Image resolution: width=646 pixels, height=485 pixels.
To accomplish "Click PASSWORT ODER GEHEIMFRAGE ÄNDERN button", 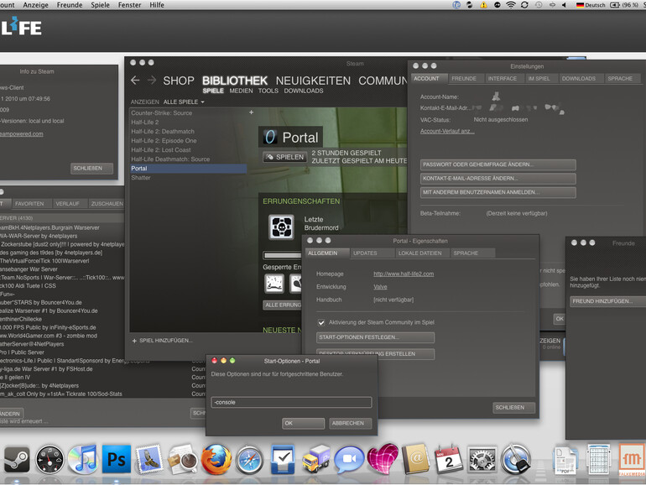I will coord(498,164).
